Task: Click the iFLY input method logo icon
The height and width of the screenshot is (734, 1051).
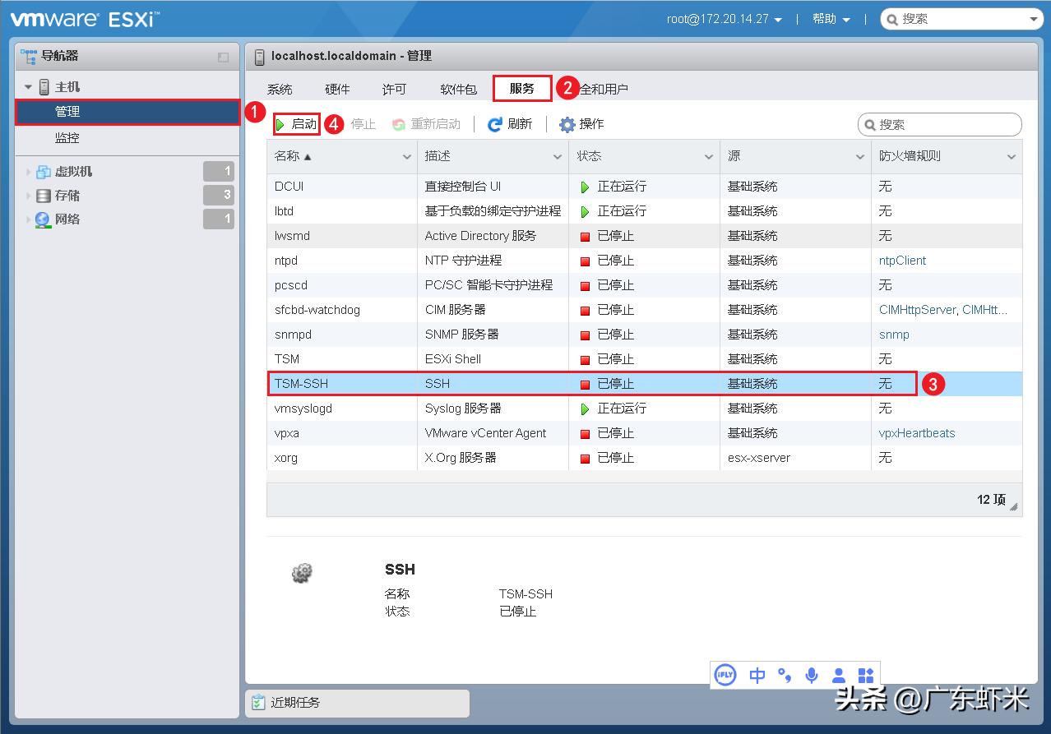Action: [725, 675]
